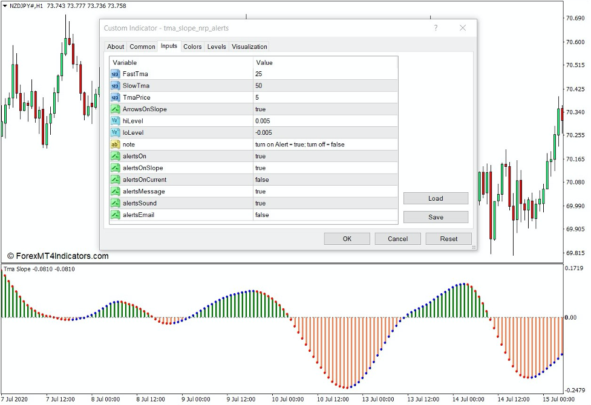Click the fraction icon beside hiLevel
Image resolution: width=591 pixels, height=405 pixels.
coord(115,121)
